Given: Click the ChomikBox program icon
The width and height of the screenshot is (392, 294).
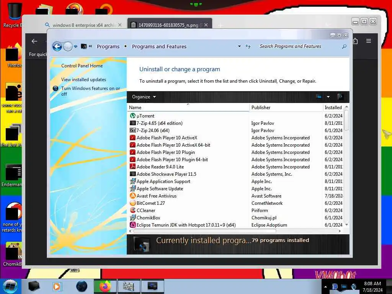Looking at the screenshot, I should coord(133,217).
